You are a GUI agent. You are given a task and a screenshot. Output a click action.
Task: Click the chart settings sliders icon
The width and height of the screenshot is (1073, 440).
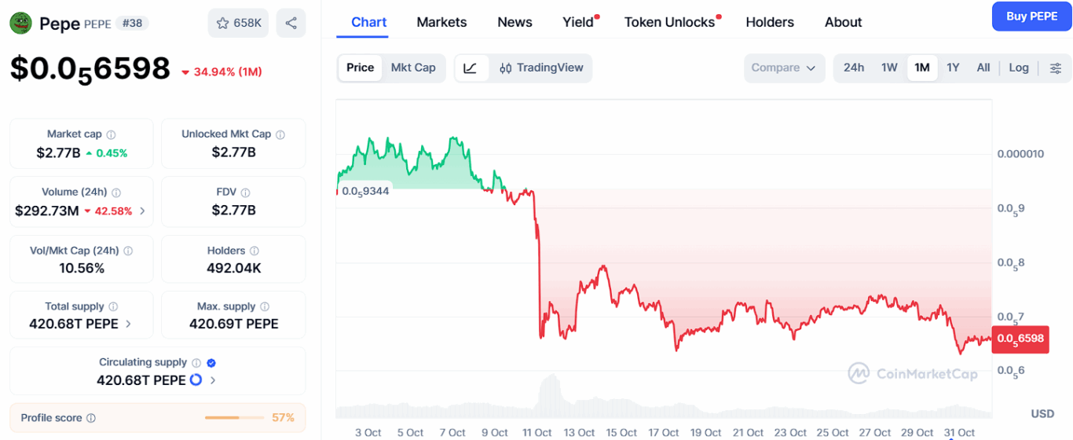point(1056,68)
